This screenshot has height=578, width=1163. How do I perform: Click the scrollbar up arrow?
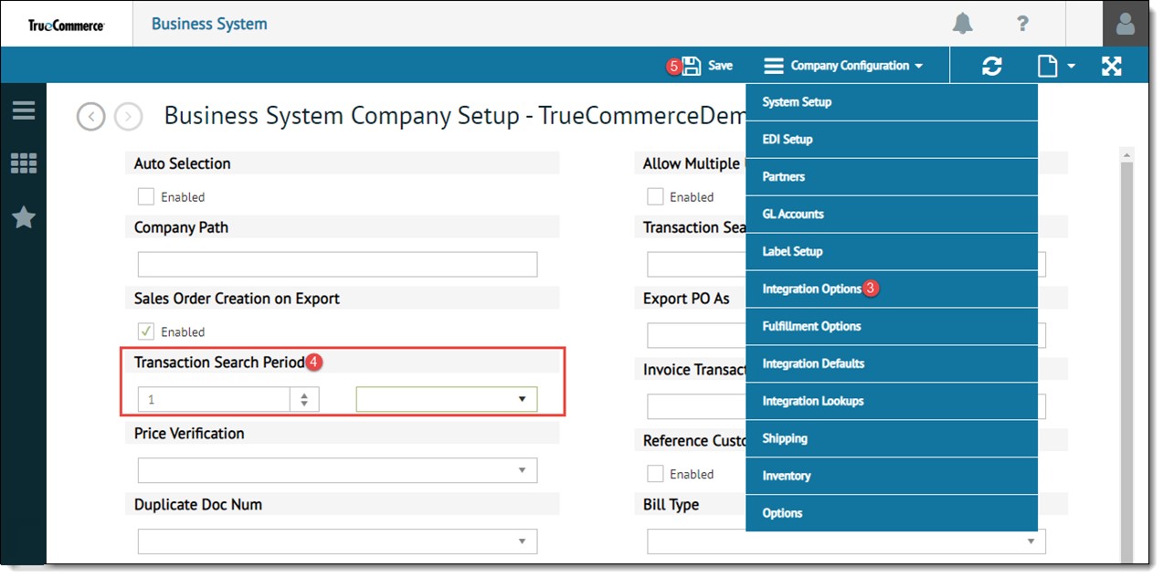coord(1126,156)
